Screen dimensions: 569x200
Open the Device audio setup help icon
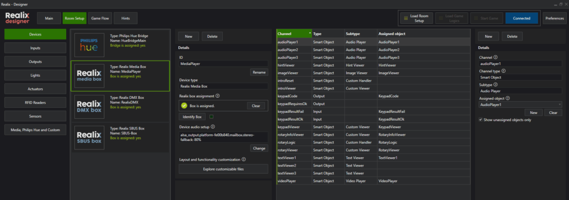click(x=213, y=127)
